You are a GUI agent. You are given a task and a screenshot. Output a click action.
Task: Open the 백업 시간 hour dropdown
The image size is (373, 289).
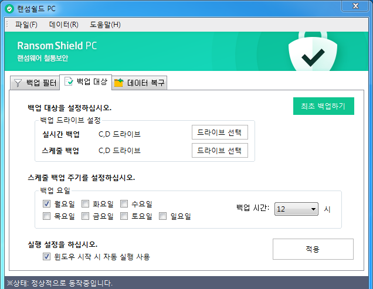(x=296, y=209)
